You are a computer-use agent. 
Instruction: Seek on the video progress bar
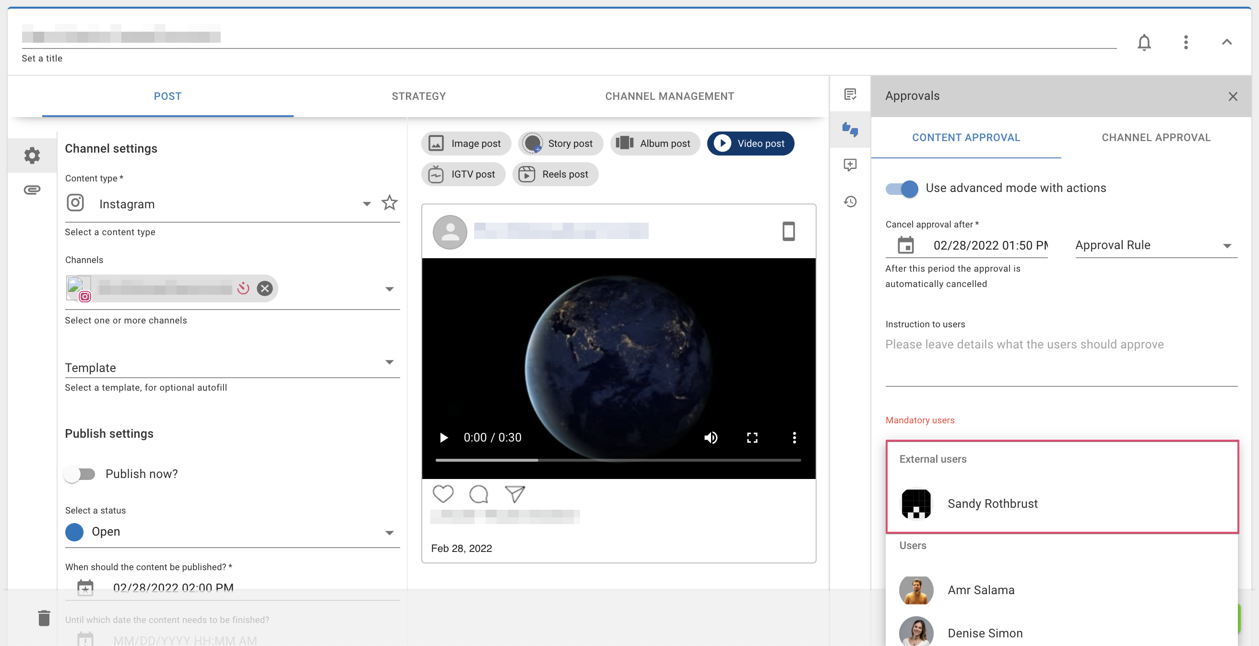[618, 460]
